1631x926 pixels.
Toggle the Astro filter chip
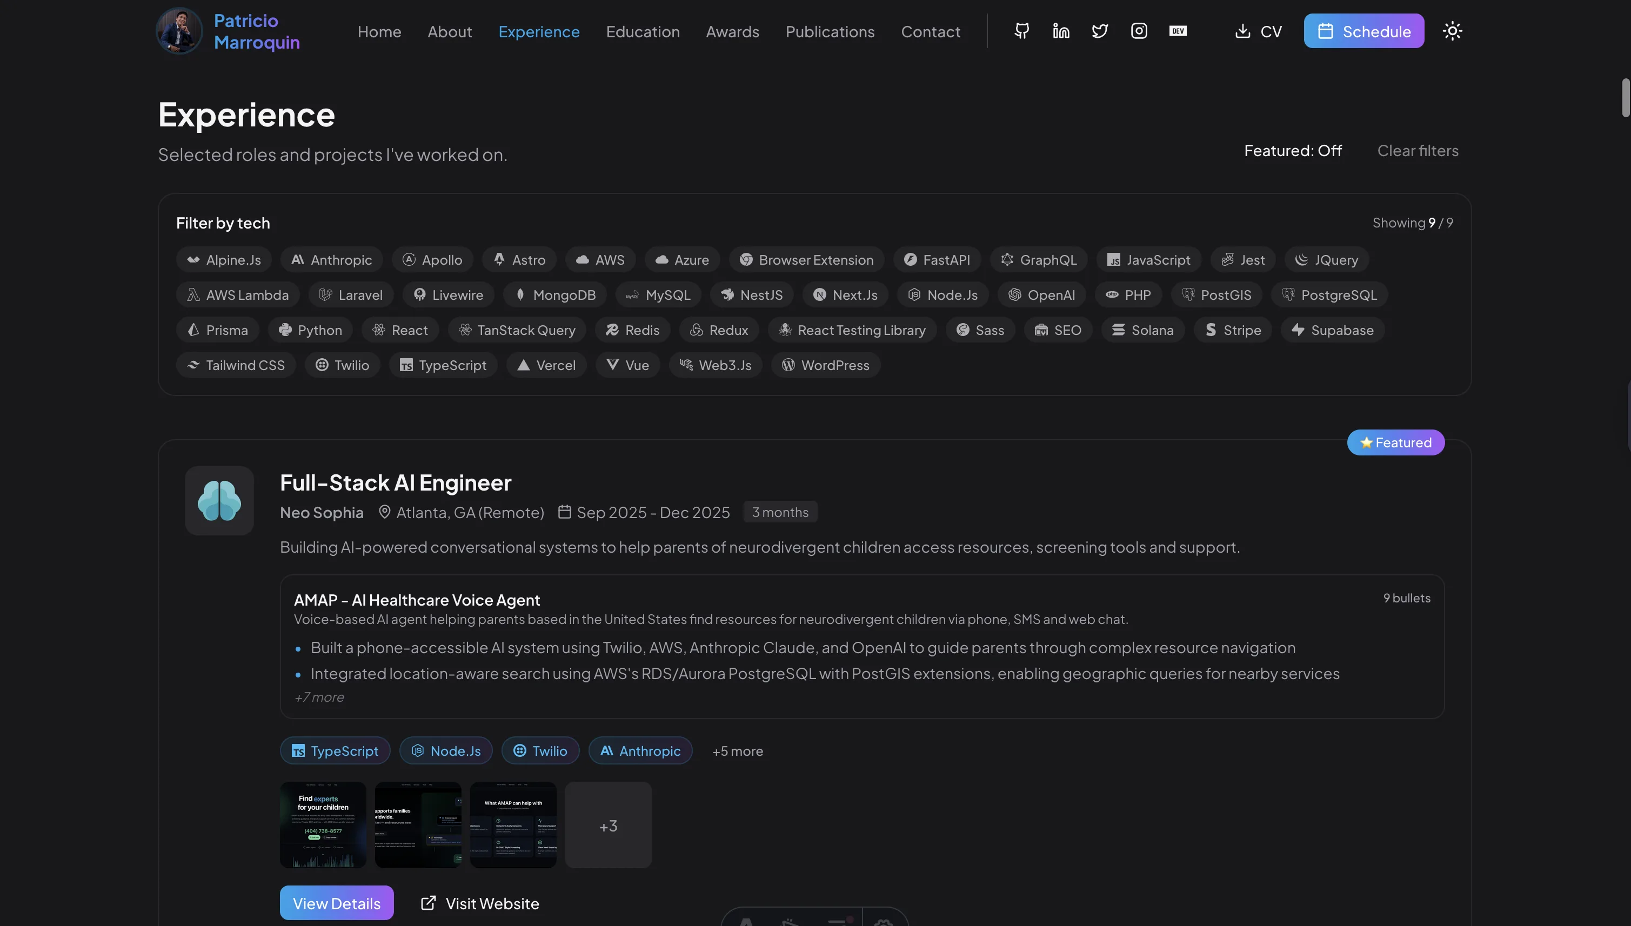[x=519, y=259]
